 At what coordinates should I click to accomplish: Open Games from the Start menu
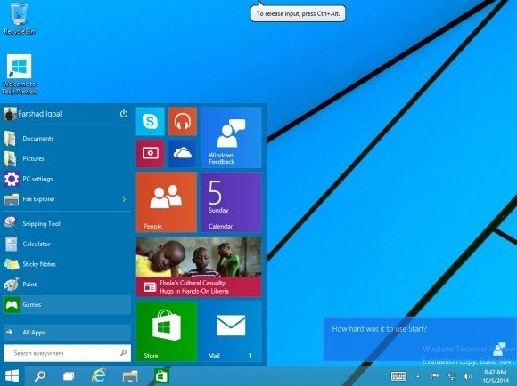pyautogui.click(x=67, y=305)
